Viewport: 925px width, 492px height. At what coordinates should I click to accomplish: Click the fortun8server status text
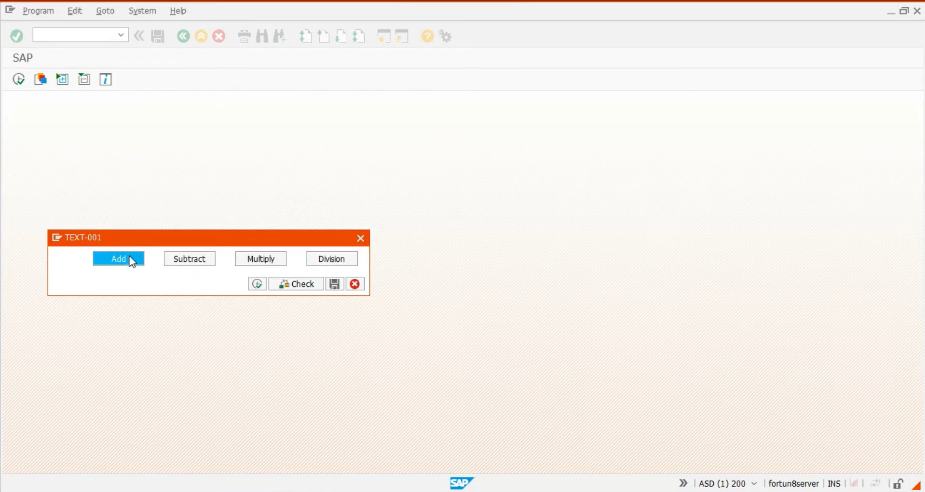793,483
